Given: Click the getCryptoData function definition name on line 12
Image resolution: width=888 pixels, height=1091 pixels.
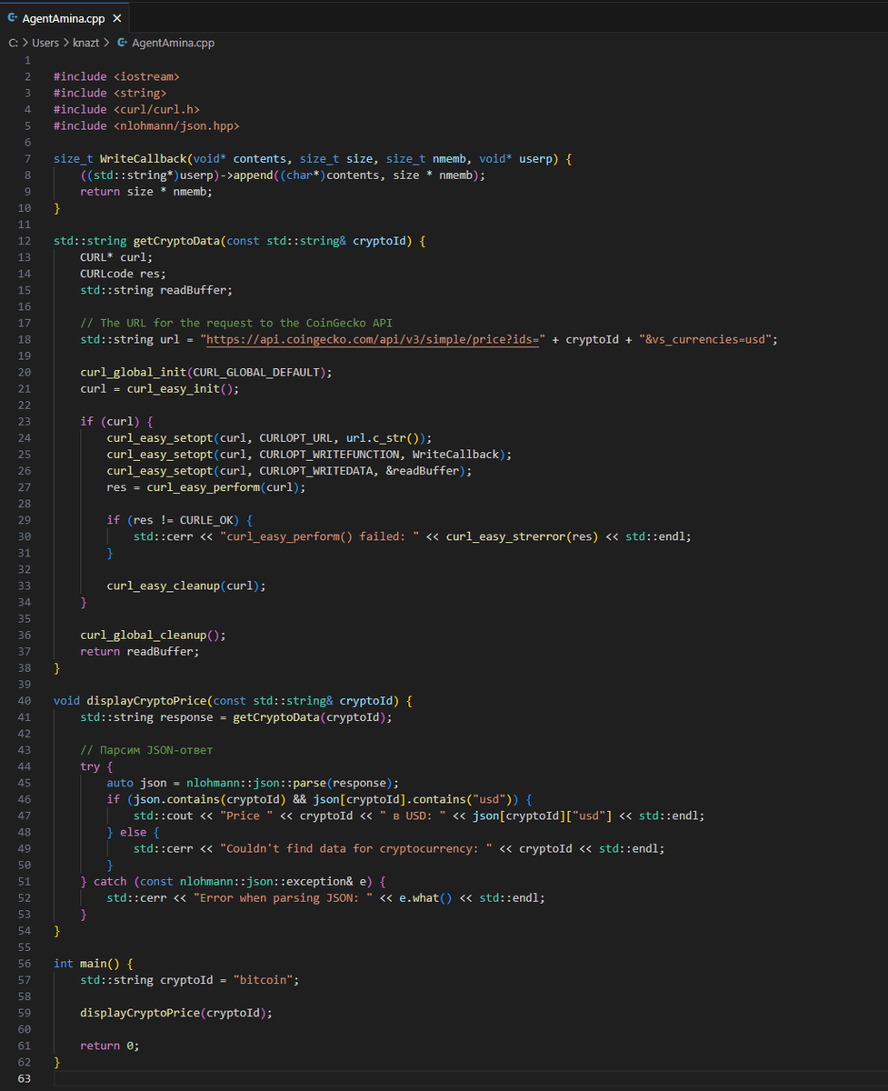Looking at the screenshot, I should tap(176, 241).
